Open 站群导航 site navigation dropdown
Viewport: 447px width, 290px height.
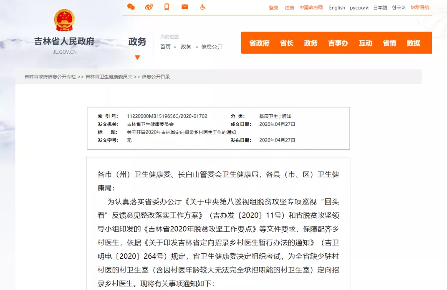420,7
